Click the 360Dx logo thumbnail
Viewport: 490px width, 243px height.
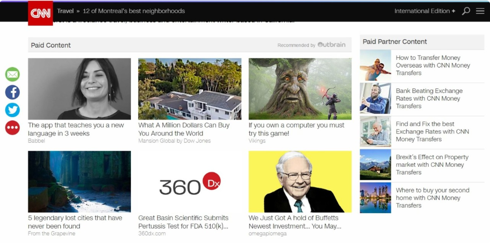[x=189, y=182]
